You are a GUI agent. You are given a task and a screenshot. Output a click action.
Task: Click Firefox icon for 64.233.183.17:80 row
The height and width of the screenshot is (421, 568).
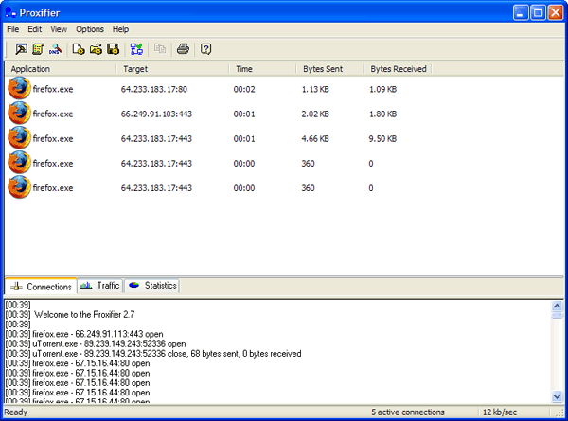click(x=19, y=88)
